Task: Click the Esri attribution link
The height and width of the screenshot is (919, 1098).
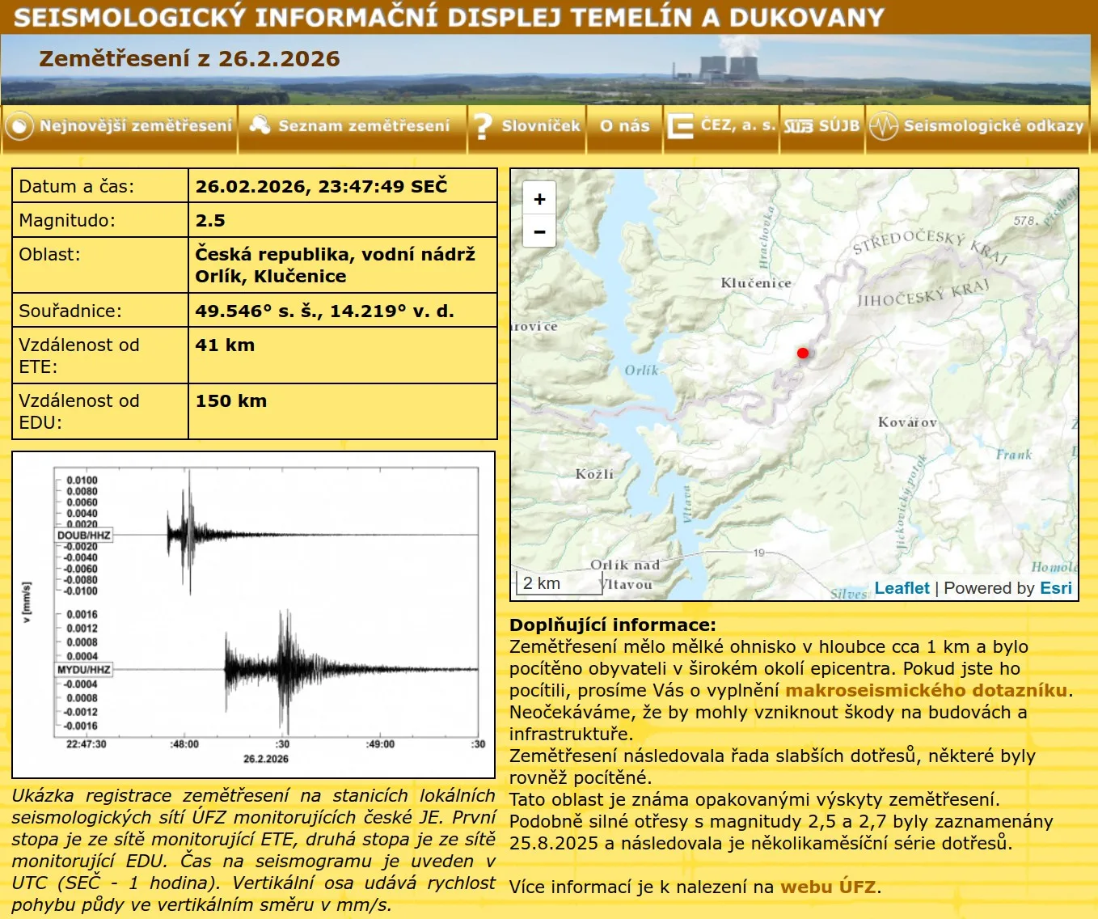Action: coord(1055,588)
